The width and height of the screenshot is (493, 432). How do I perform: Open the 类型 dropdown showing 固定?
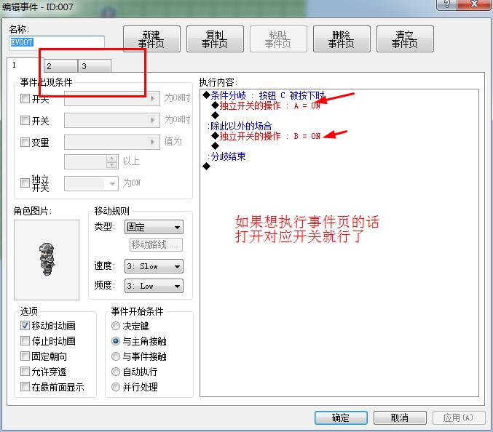tap(154, 227)
